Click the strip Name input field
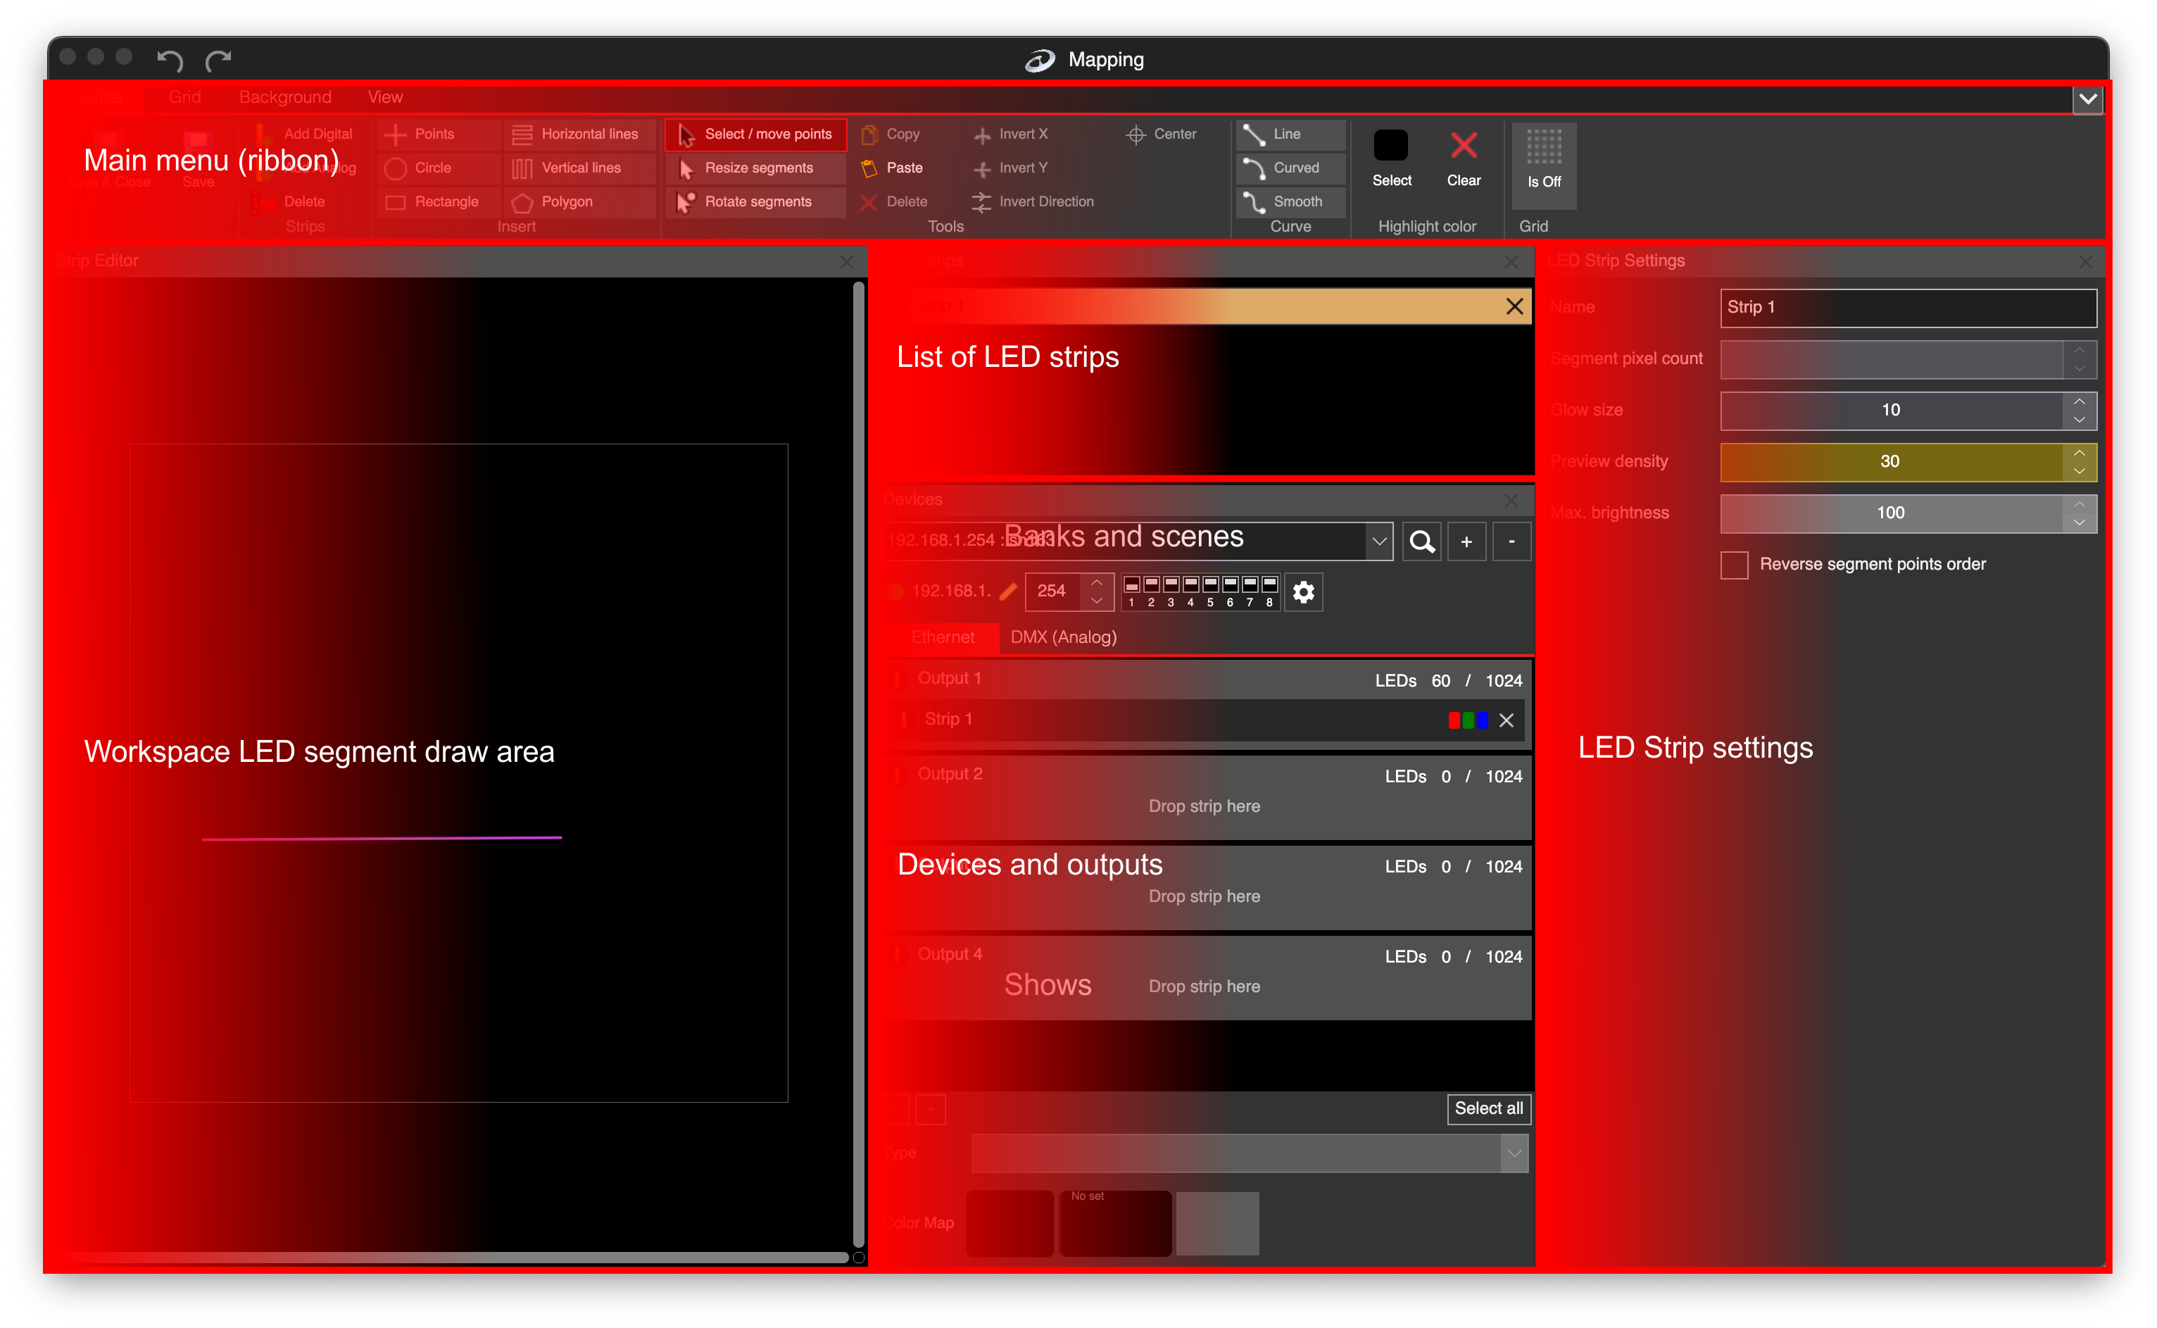 pyautogui.click(x=1908, y=308)
